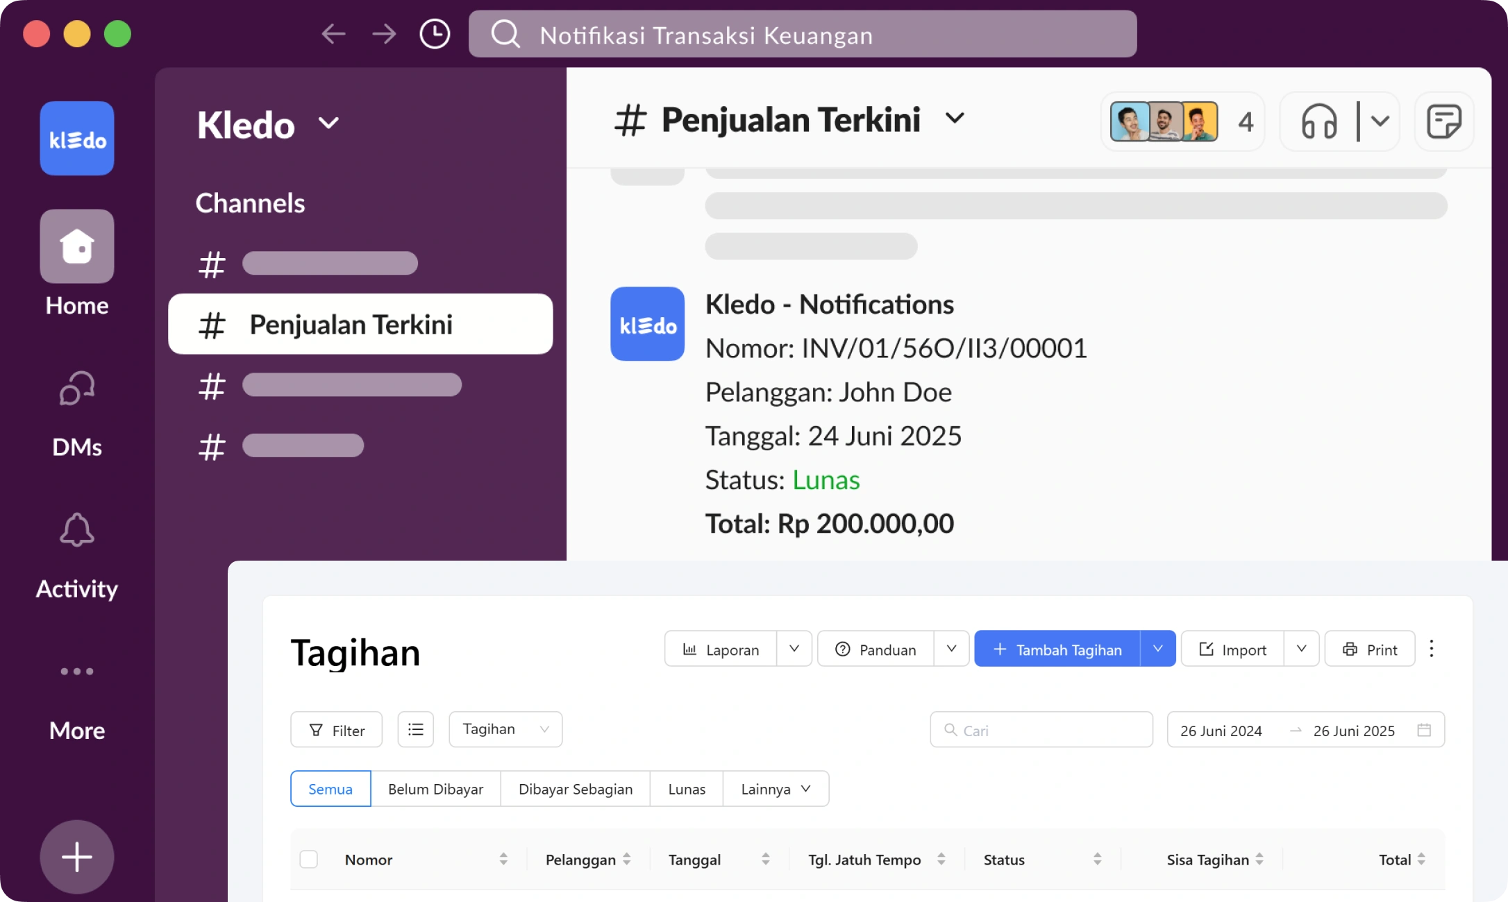
Task: Click the Kledo workspace logo icon
Action: [x=76, y=137]
